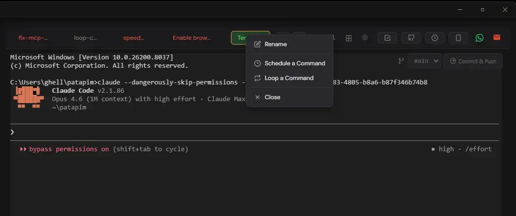Select the Enable brow tab
Image resolution: width=516 pixels, height=216 pixels.
192,38
